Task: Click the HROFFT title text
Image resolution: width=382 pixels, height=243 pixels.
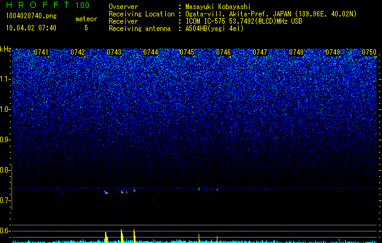Action: tap(38, 5)
